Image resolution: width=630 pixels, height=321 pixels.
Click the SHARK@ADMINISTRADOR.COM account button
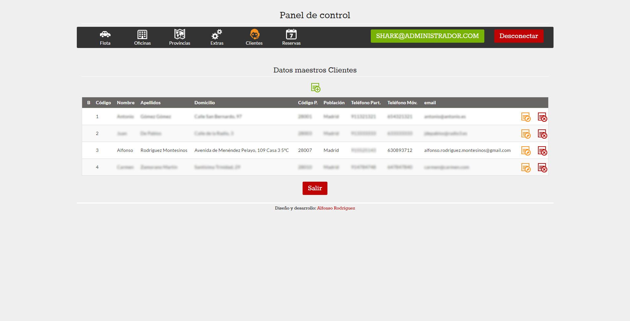427,36
